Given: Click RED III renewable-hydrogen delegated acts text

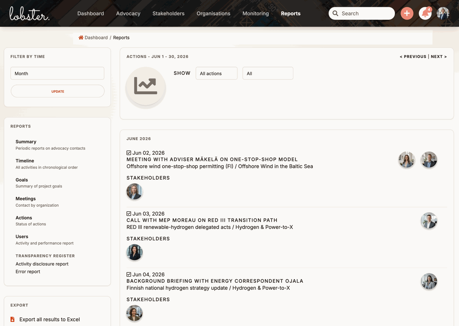Looking at the screenshot, I should click(179, 227).
